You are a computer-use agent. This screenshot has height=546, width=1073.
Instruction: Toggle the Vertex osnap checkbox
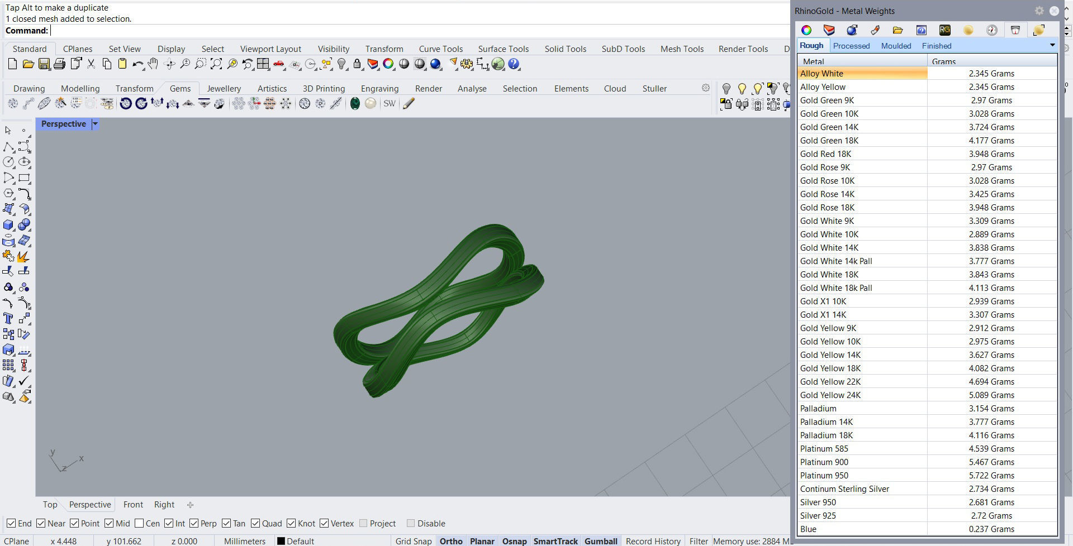click(x=324, y=523)
